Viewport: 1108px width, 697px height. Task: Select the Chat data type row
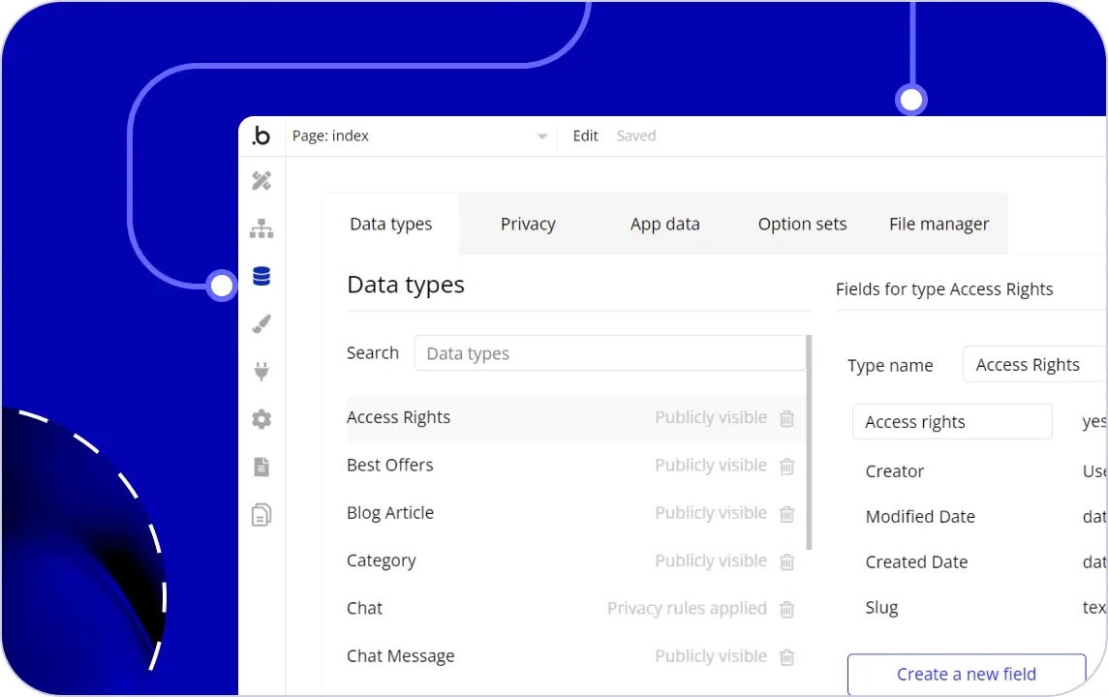[575, 609]
